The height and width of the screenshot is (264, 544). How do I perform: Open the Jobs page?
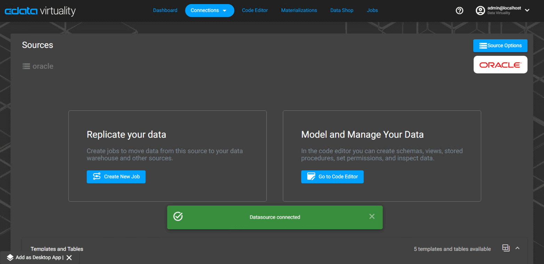[x=372, y=10]
